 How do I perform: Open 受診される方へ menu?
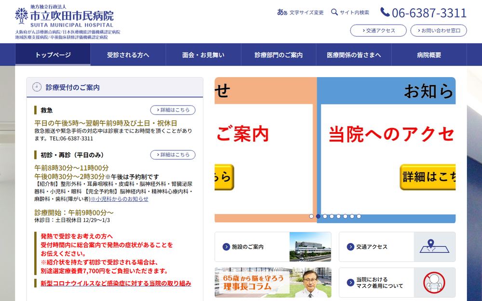point(128,55)
